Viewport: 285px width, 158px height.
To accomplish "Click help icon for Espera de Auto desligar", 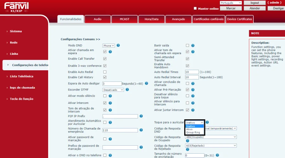I will pos(147,84).
